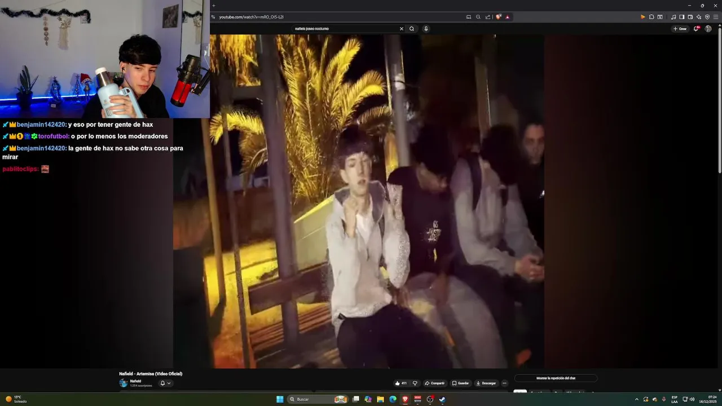722x406 pixels.
Task: Open Steam on the taskbar
Action: pyautogui.click(x=442, y=399)
